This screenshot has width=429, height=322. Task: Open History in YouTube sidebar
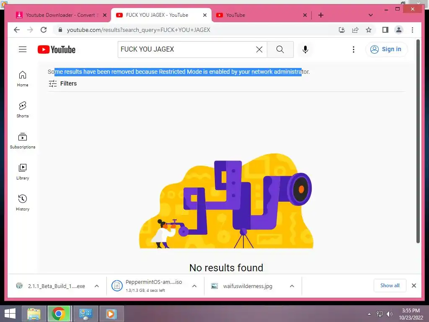pyautogui.click(x=23, y=203)
